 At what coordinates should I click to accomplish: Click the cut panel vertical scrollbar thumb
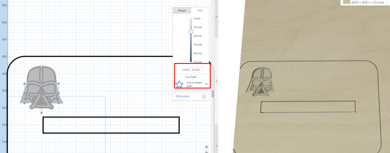point(213,94)
